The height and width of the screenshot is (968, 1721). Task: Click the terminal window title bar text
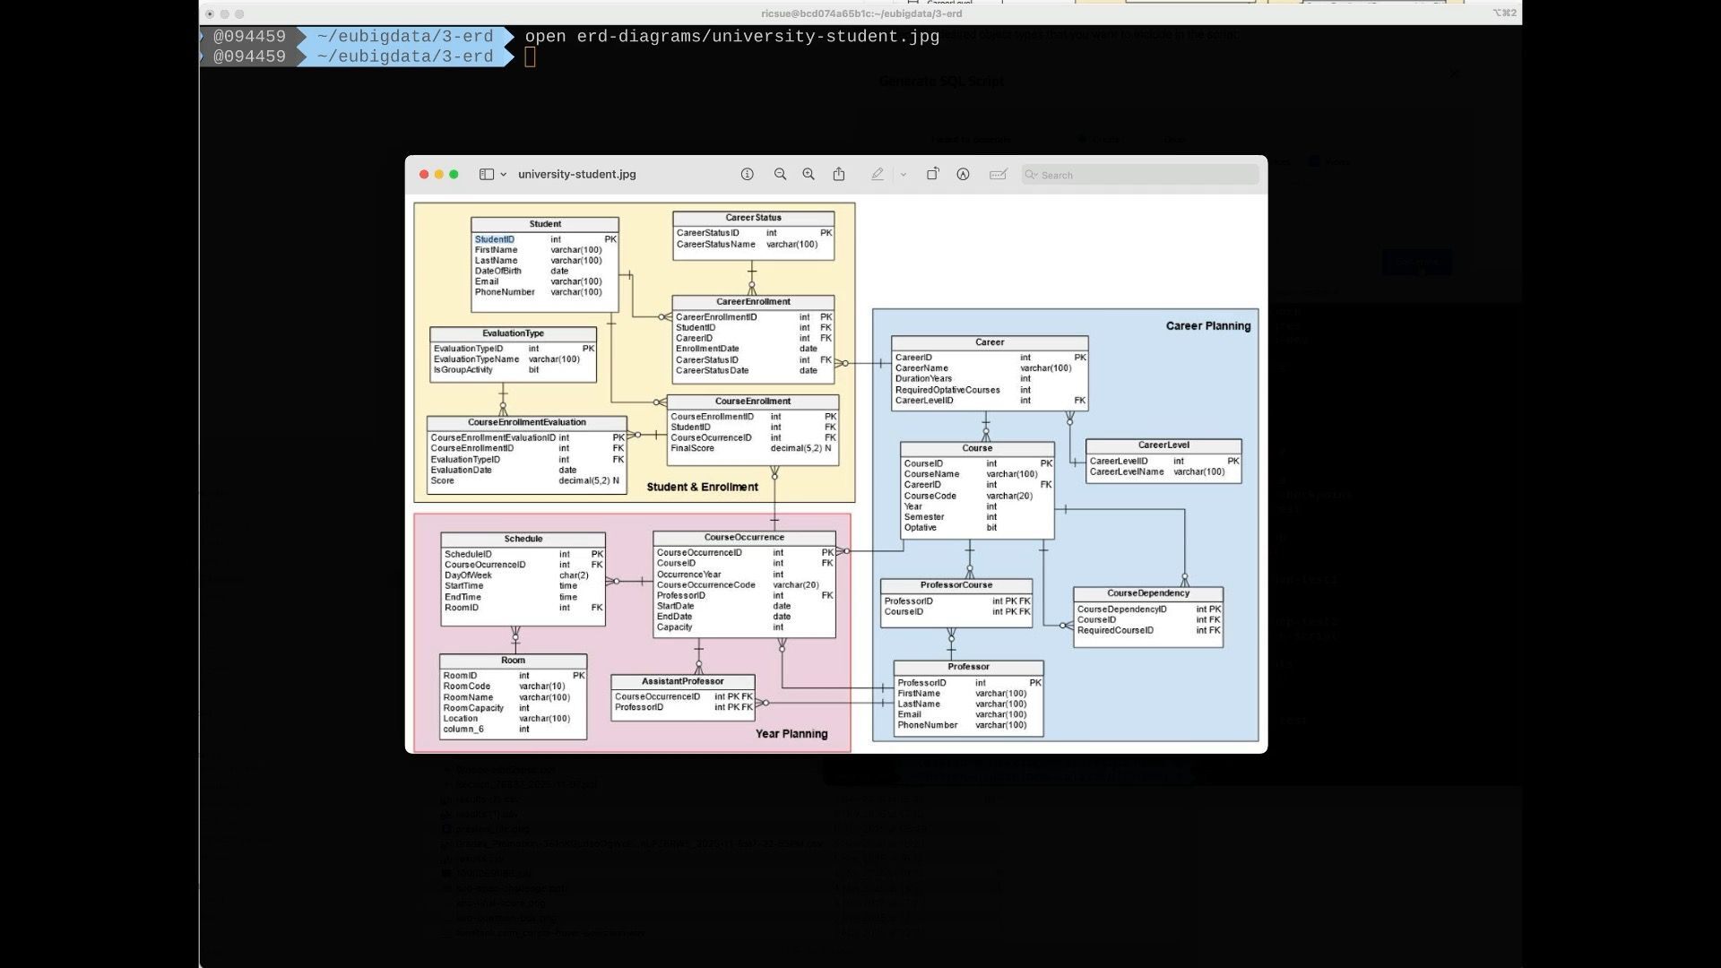pos(860,13)
